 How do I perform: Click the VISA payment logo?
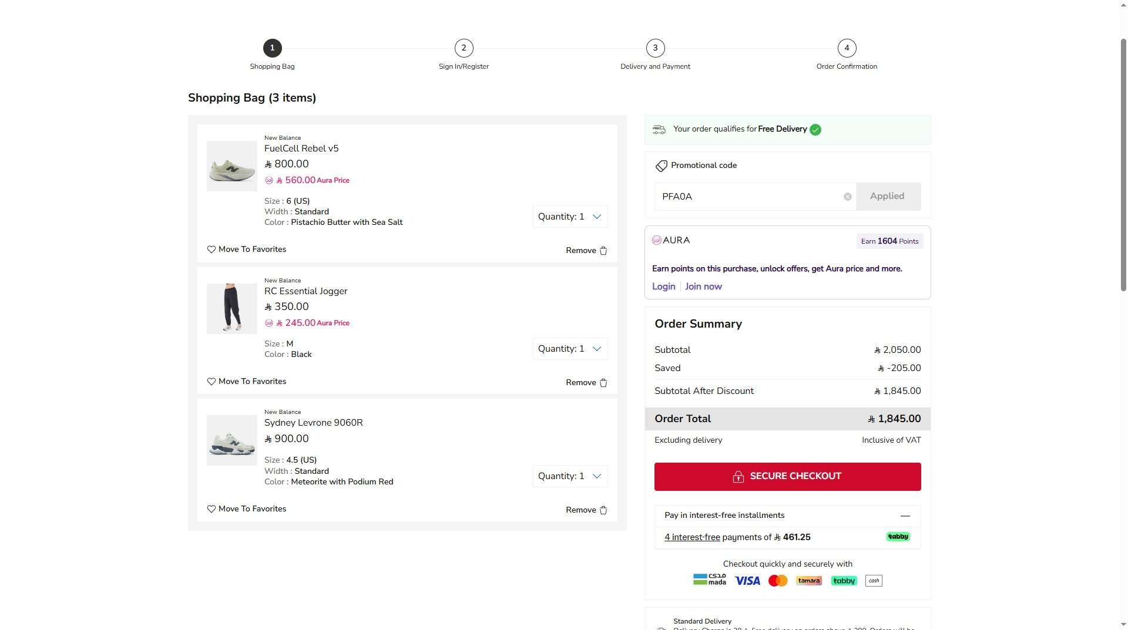coord(747,581)
